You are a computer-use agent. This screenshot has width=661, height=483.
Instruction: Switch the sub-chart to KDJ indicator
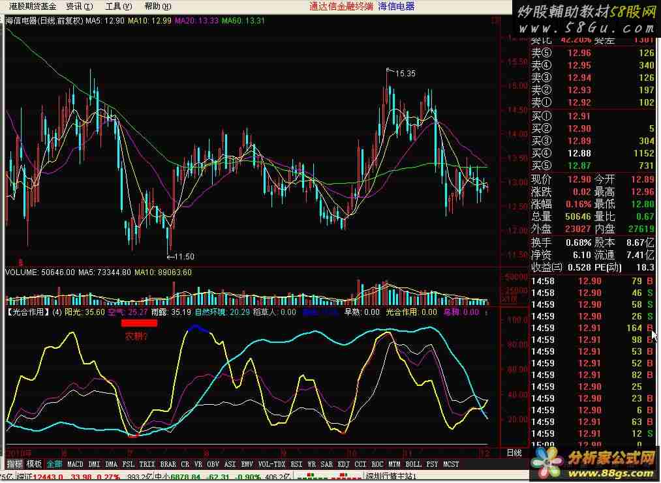tap(344, 464)
